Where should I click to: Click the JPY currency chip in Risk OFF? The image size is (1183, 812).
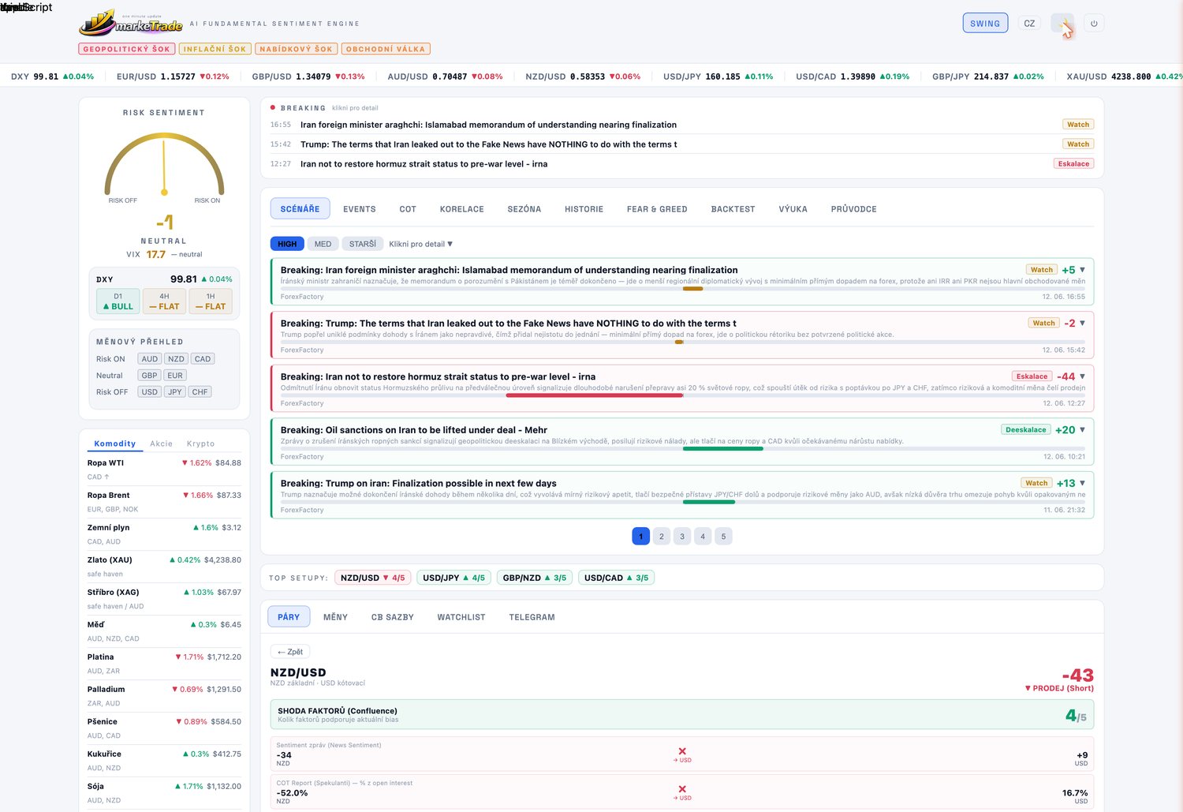point(175,392)
